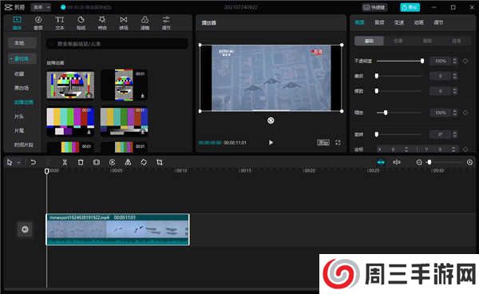
Task: Click the opacity 100% value stepper arrows
Action: (x=455, y=62)
